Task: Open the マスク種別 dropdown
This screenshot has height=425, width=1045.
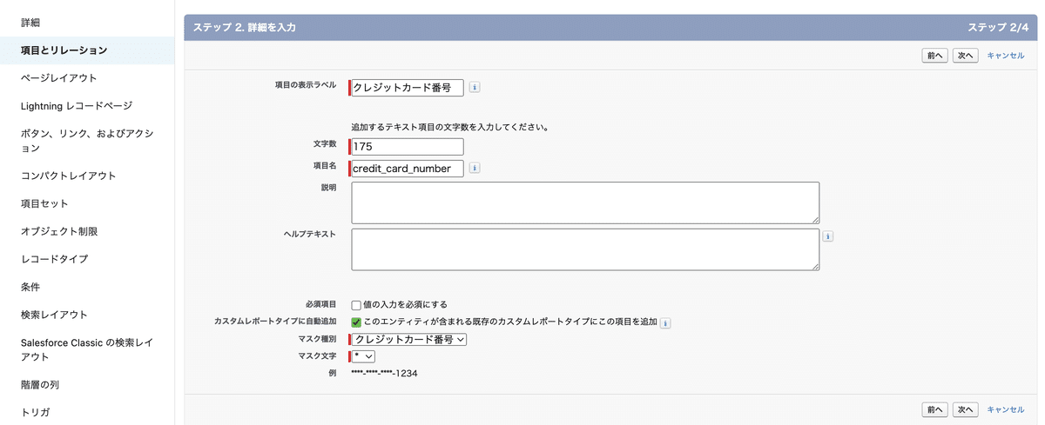Action: coord(409,340)
